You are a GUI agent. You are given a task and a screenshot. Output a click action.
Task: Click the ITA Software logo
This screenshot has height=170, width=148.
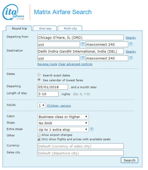coord(13,12)
